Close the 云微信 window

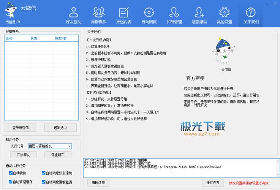tap(275, 4)
